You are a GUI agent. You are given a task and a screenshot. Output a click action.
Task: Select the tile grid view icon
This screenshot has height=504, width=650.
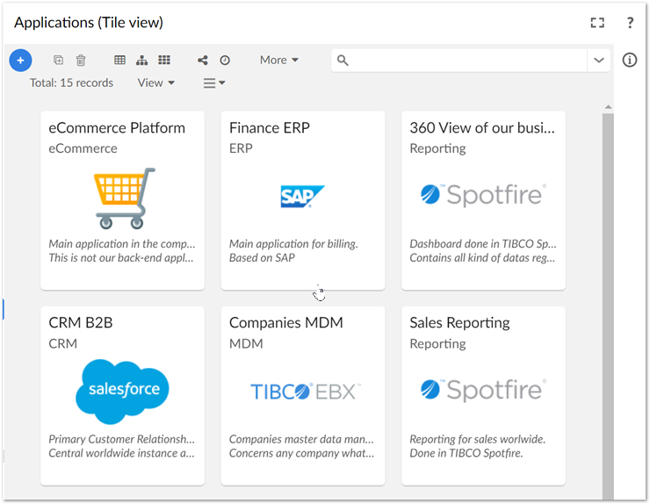point(164,61)
